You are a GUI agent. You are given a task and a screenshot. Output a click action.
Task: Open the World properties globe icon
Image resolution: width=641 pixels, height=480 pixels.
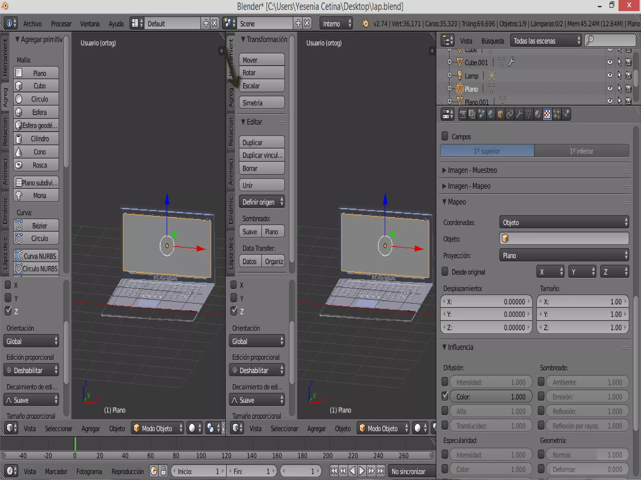tap(491, 114)
